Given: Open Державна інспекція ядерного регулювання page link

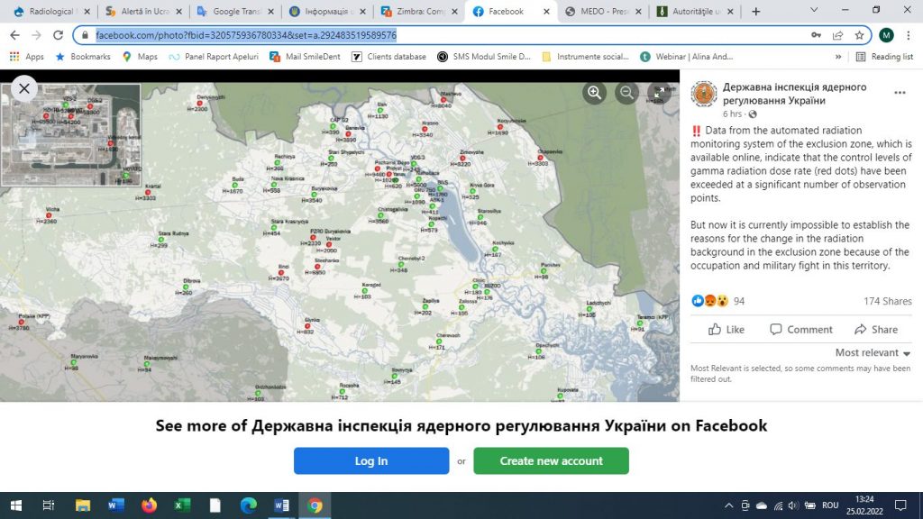Looking at the screenshot, I should (x=794, y=94).
